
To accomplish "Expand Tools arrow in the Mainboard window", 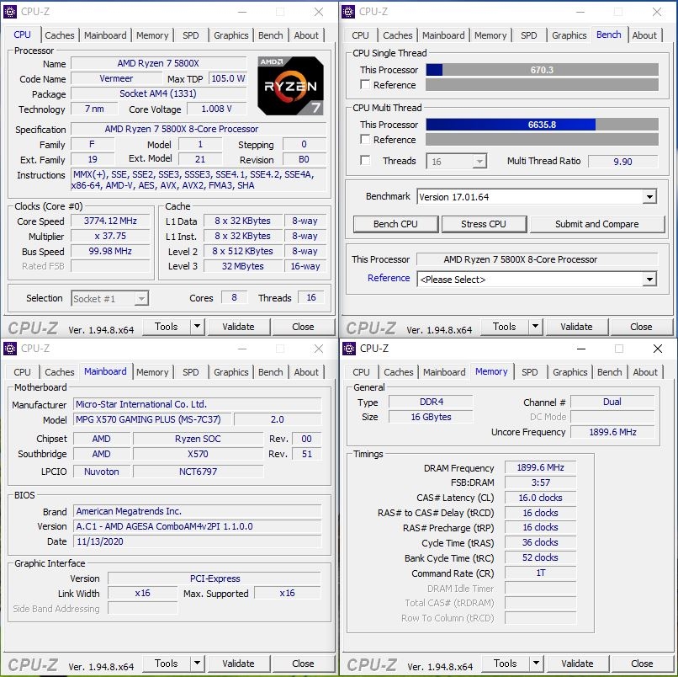I will 197,664.
